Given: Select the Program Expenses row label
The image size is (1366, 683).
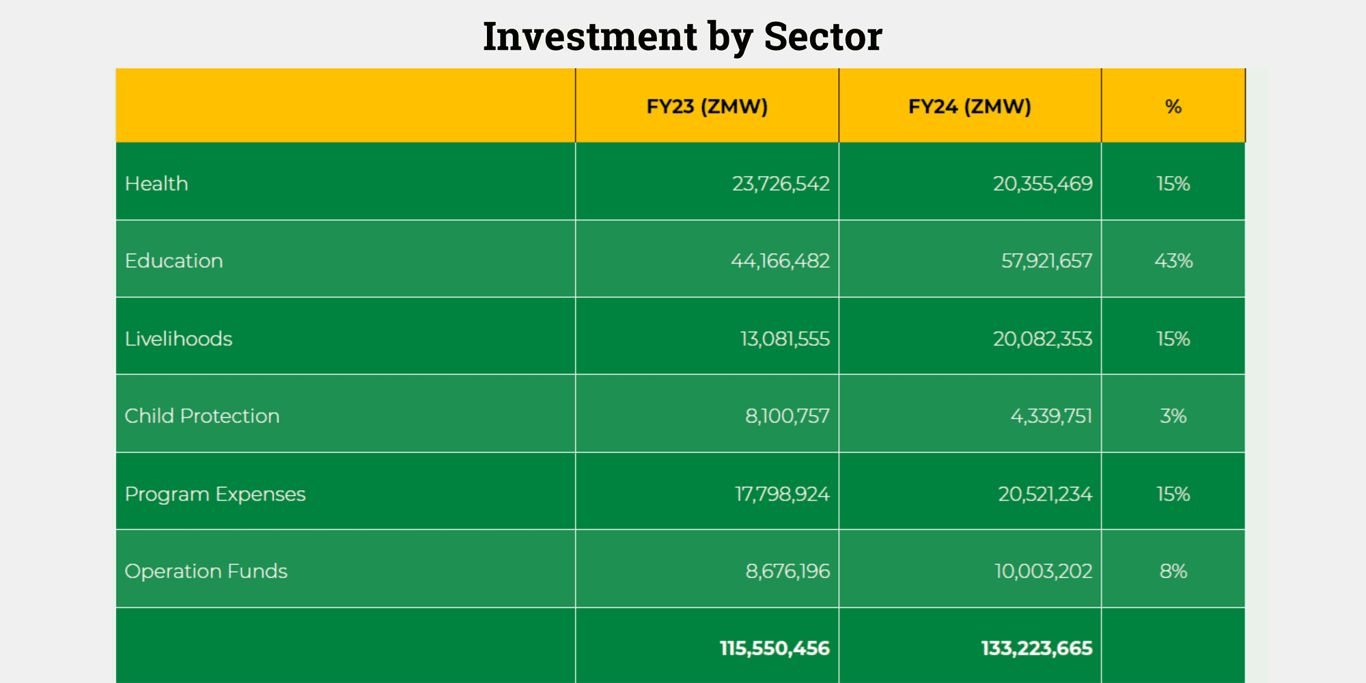Looking at the screenshot, I should point(215,494).
